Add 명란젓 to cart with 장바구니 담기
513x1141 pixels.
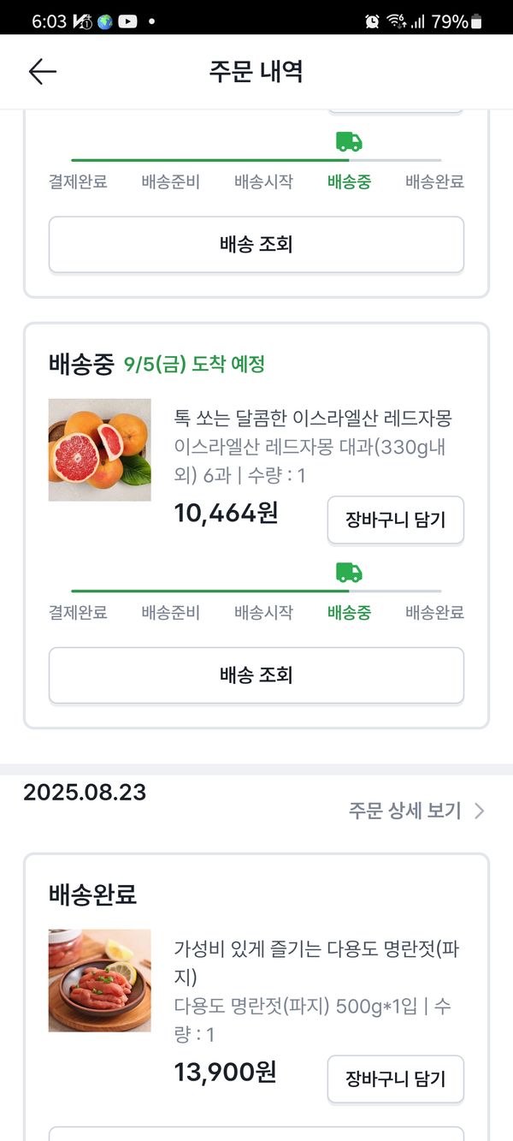tap(395, 1079)
